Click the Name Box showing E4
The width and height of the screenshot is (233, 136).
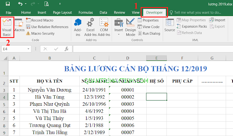pos(14,49)
